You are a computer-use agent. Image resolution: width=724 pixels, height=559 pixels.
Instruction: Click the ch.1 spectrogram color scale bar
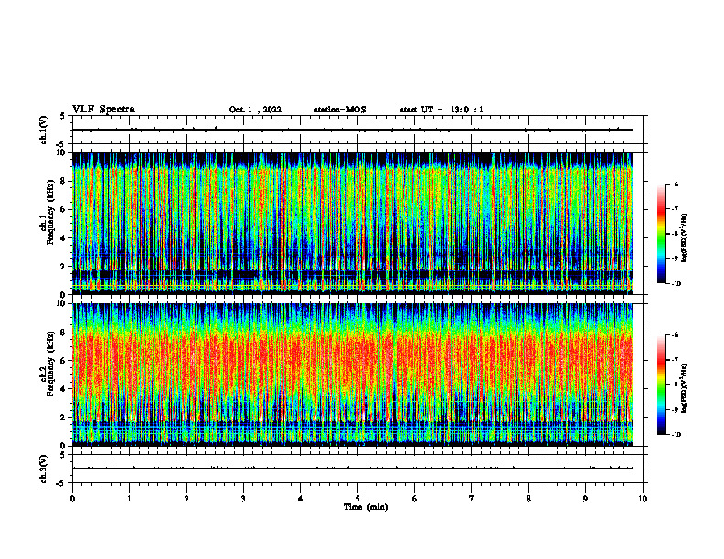(662, 234)
